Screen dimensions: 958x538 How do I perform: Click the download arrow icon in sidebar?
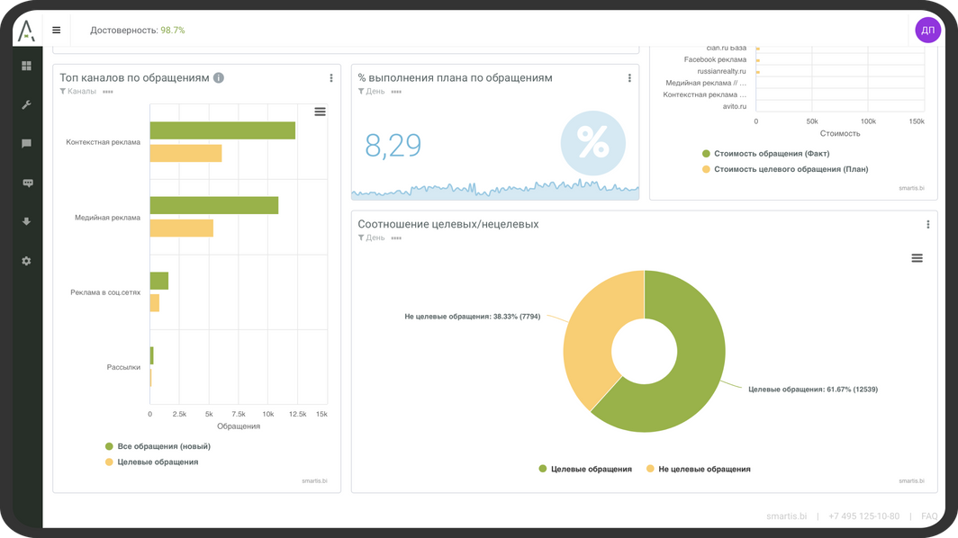pyautogui.click(x=26, y=221)
